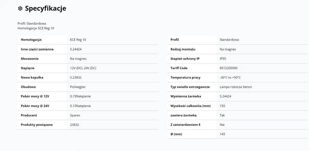The height and width of the screenshot is (151, 309).
Task: Click the Pobór mocy @ 12V label
Action: point(35,96)
